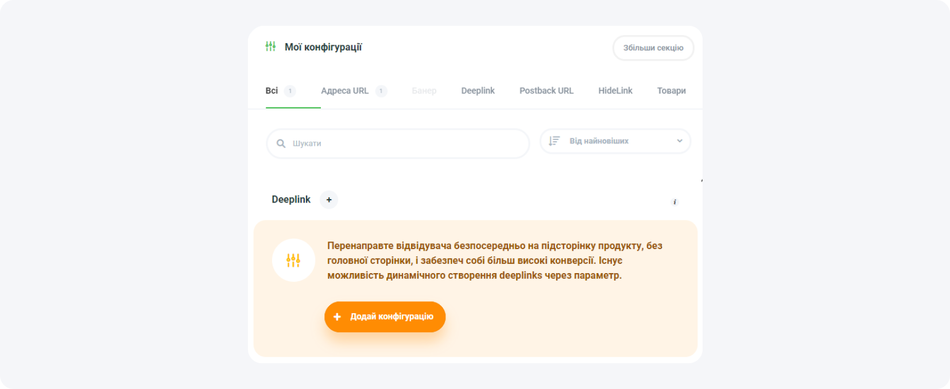The image size is (950, 389).
Task: Click the orange sliders icon in the banner
Action: (x=293, y=260)
